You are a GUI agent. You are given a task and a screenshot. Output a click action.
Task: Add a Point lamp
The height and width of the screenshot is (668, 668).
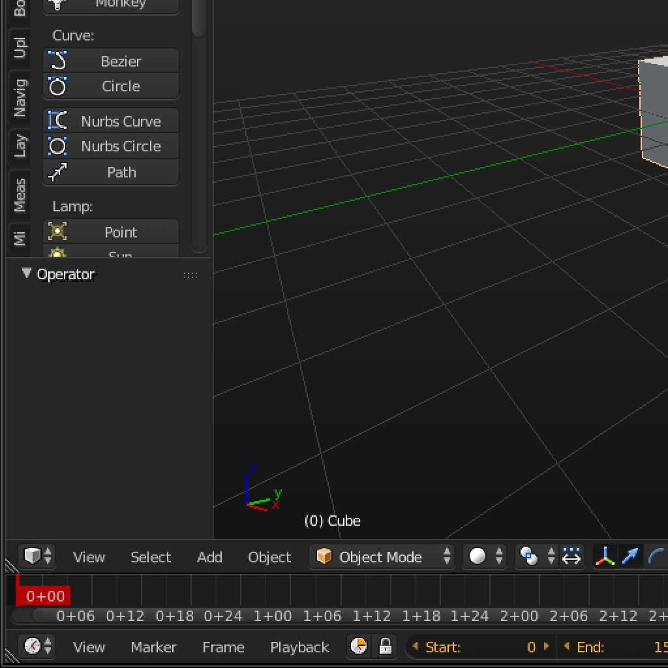point(110,232)
